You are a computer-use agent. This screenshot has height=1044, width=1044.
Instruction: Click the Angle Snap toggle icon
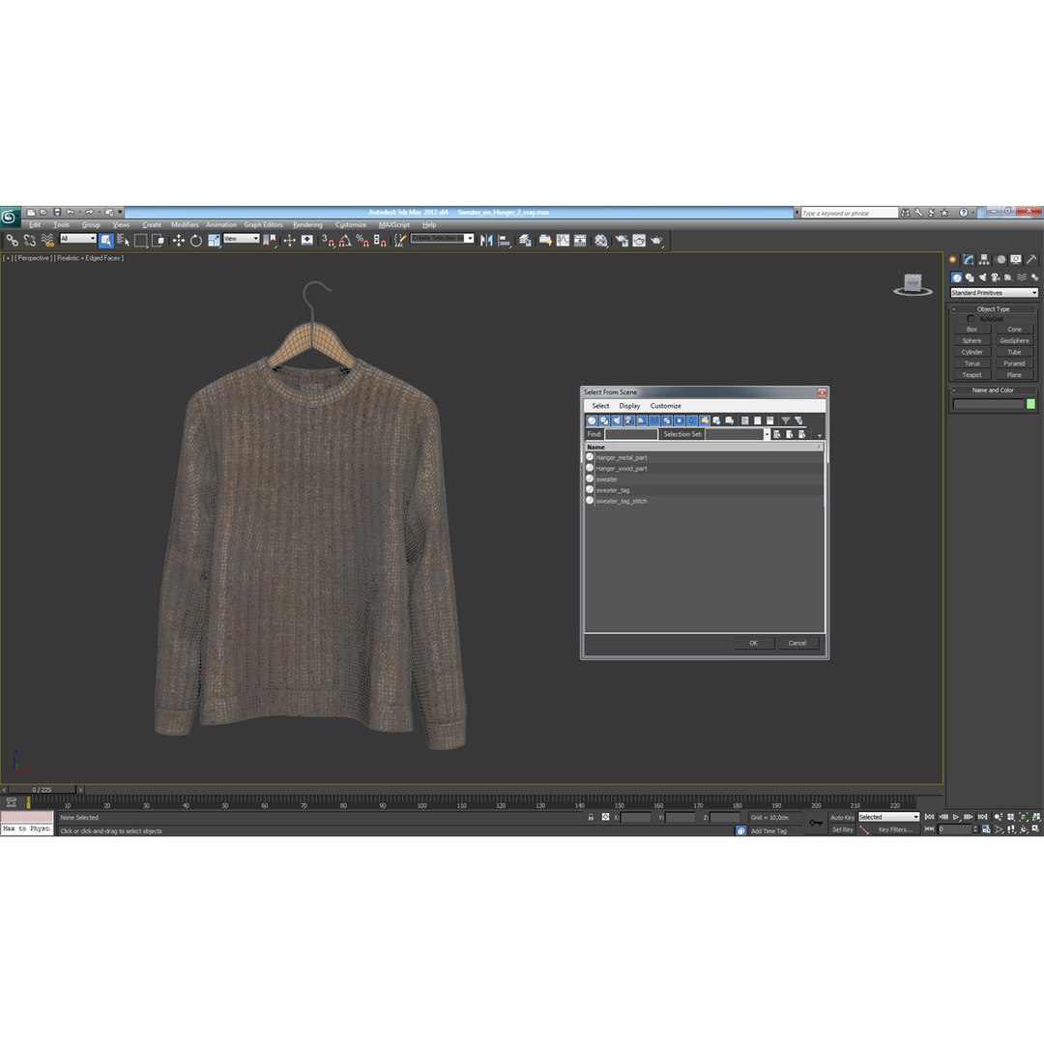click(345, 241)
